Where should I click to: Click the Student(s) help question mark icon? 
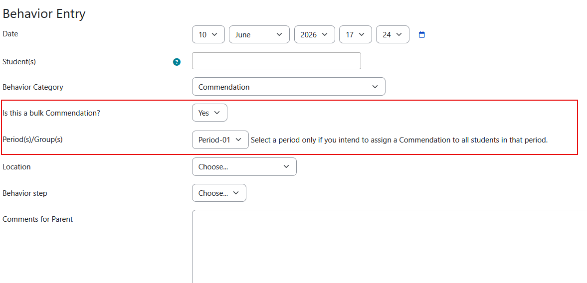(x=177, y=62)
